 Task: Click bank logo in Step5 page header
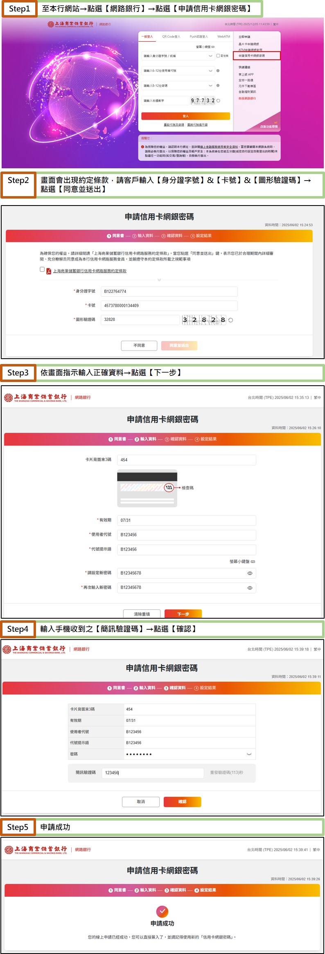36,850
